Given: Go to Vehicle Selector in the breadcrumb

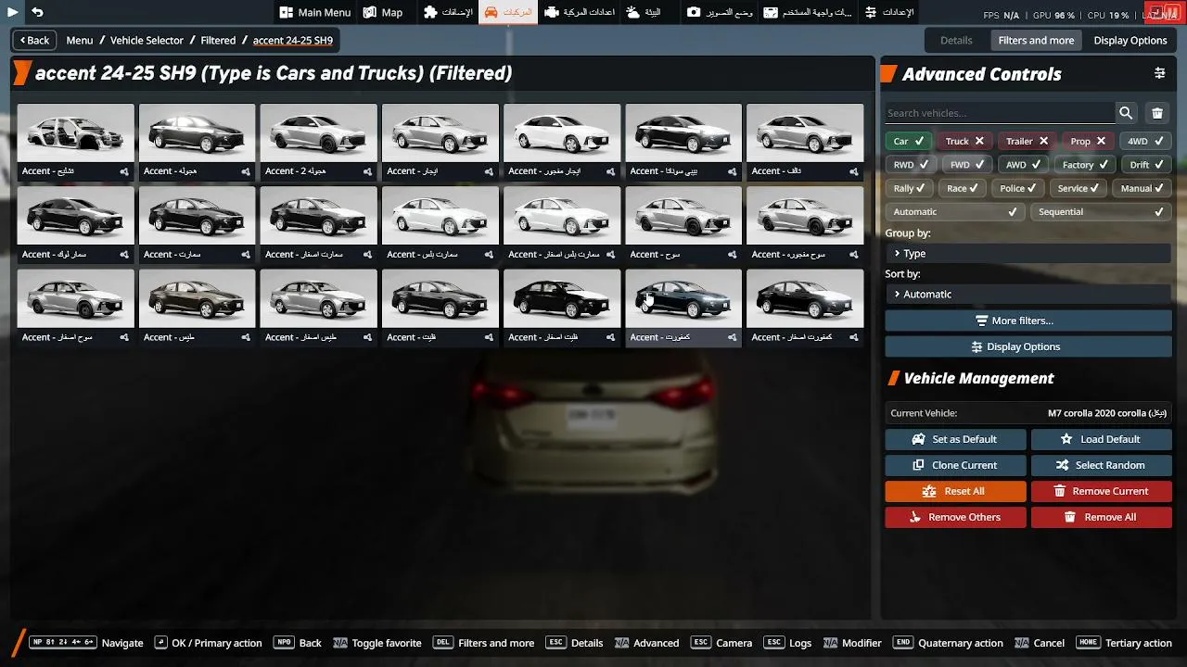Looking at the screenshot, I should pos(147,40).
